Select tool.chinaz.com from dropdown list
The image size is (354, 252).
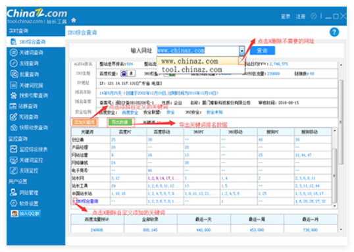pos(192,69)
